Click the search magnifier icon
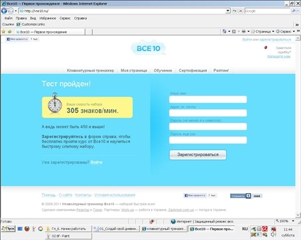The width and height of the screenshot is (301, 240). point(294,11)
